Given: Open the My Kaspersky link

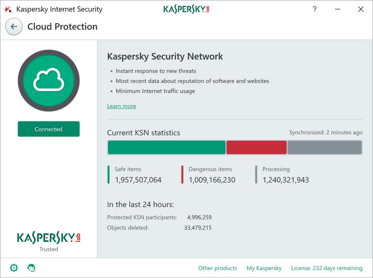Looking at the screenshot, I should coord(264,268).
